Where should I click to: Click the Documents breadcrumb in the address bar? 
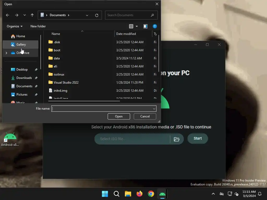click(x=58, y=15)
